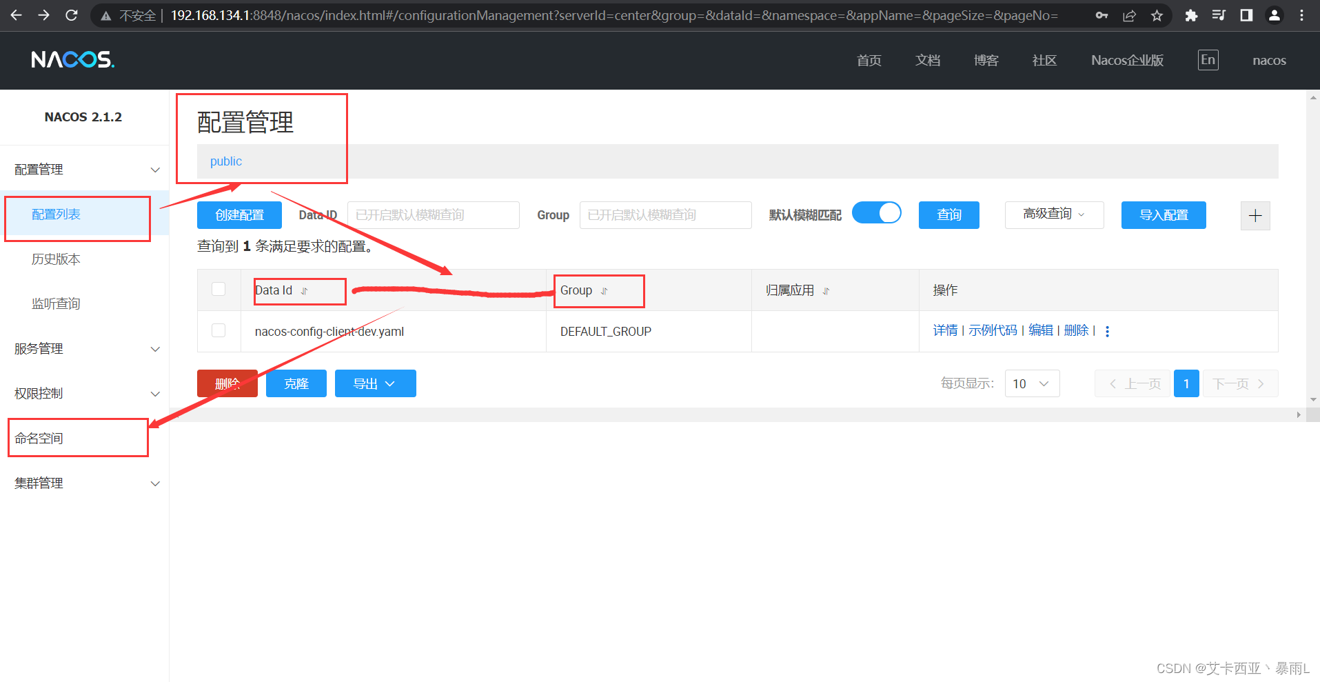Click the vertical scrollbar down arrow

[x=1313, y=400]
